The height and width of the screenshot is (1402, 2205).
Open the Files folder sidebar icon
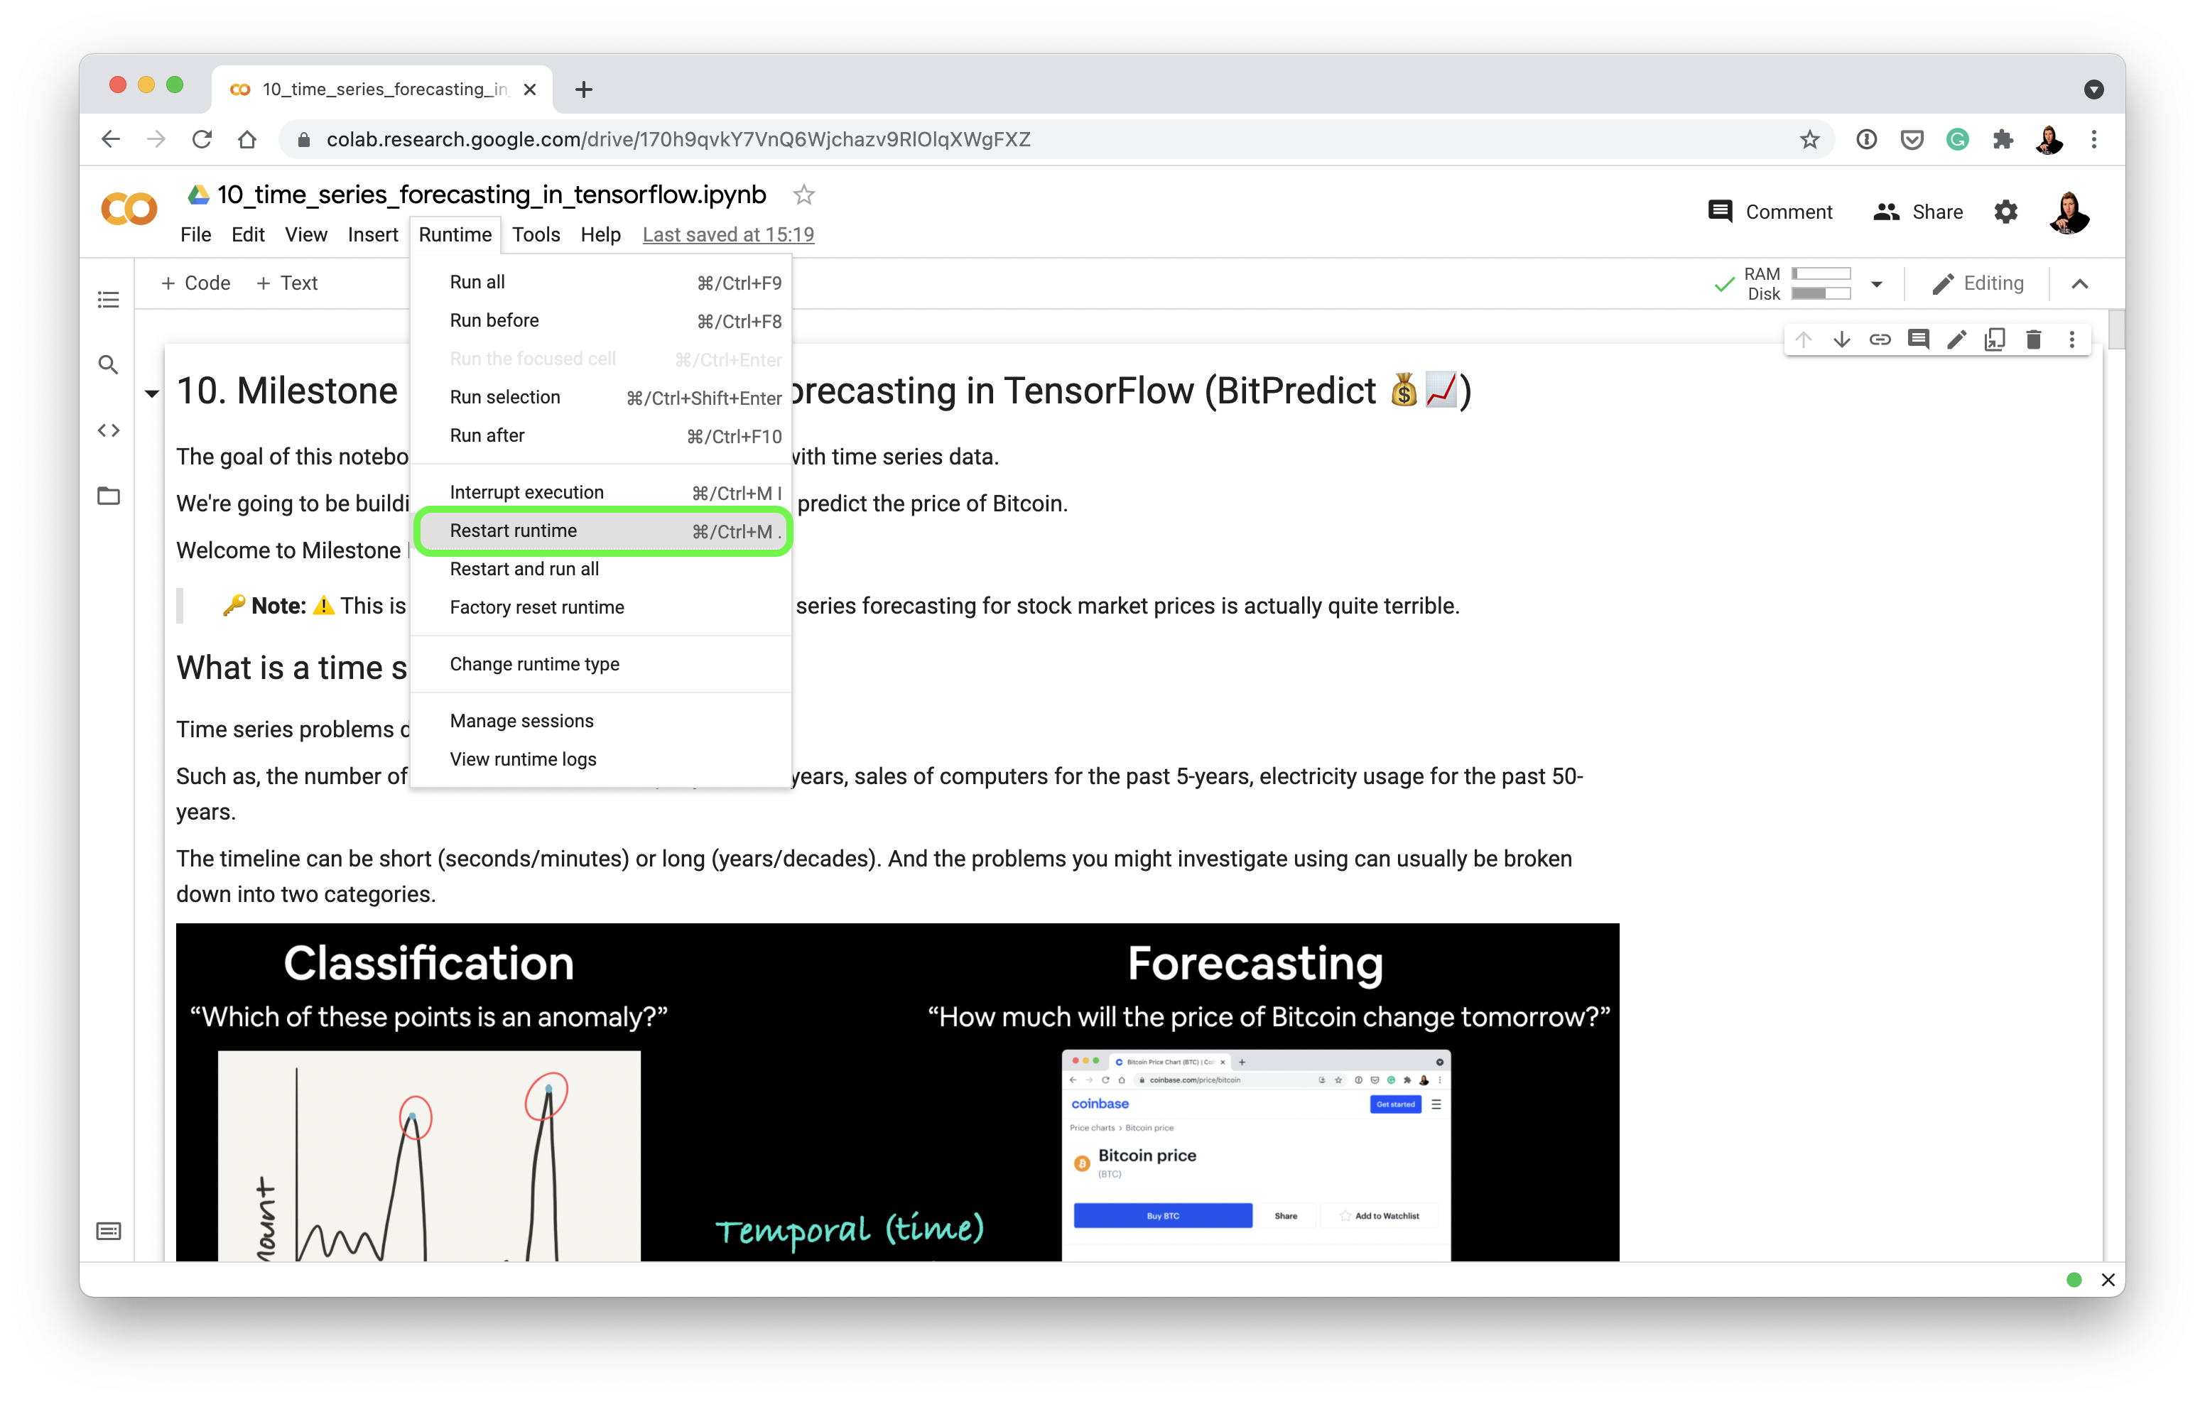coord(108,496)
